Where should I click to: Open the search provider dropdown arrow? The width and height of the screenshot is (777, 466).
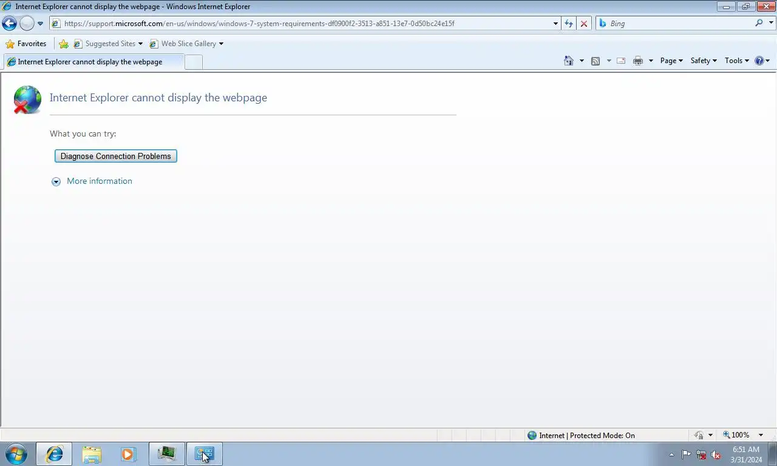[772, 23]
